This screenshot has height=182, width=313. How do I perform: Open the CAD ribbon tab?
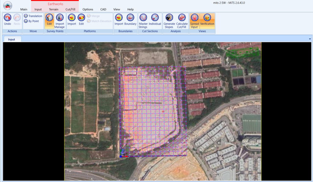[x=103, y=9]
